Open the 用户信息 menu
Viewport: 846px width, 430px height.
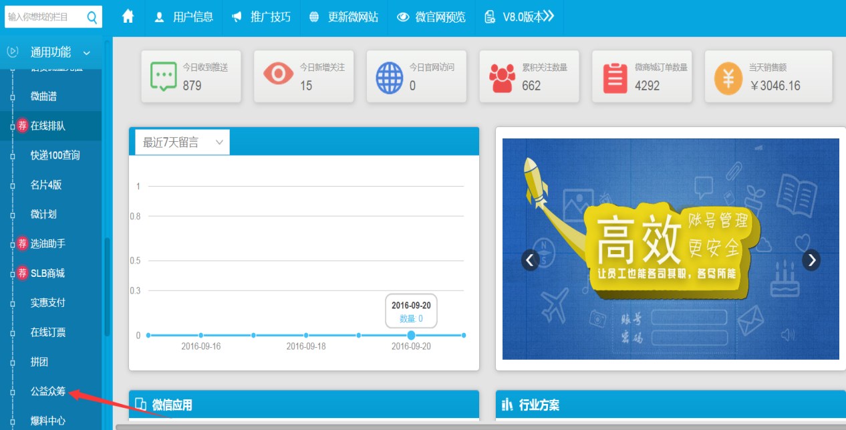[184, 17]
